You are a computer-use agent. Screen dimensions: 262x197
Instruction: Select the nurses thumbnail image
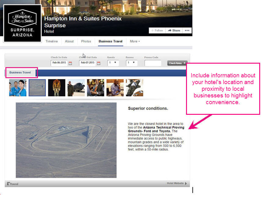click(x=18, y=88)
